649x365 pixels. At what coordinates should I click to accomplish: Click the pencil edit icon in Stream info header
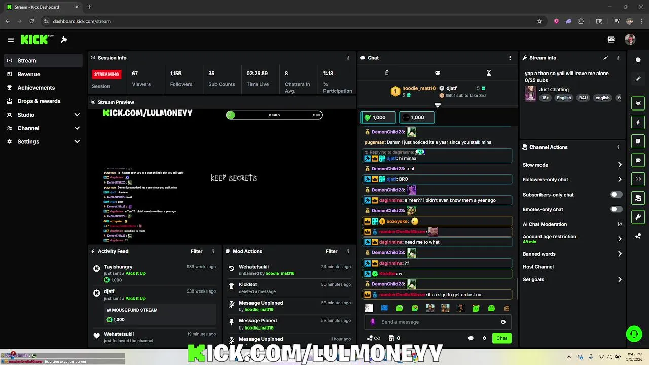605,58
